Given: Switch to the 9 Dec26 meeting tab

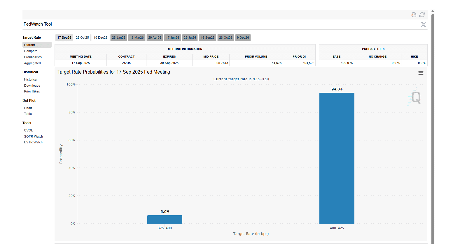Looking at the screenshot, I should [x=243, y=38].
